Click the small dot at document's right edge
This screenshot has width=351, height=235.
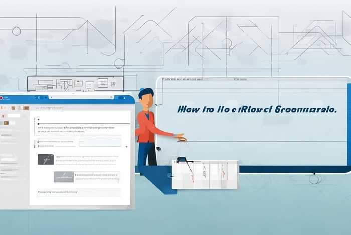coord(126,146)
